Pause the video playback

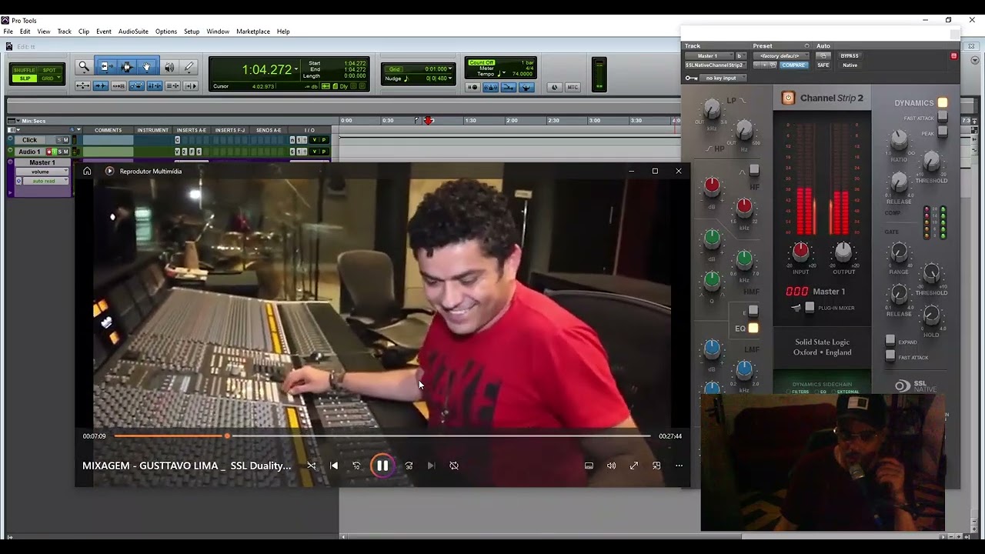[382, 466]
